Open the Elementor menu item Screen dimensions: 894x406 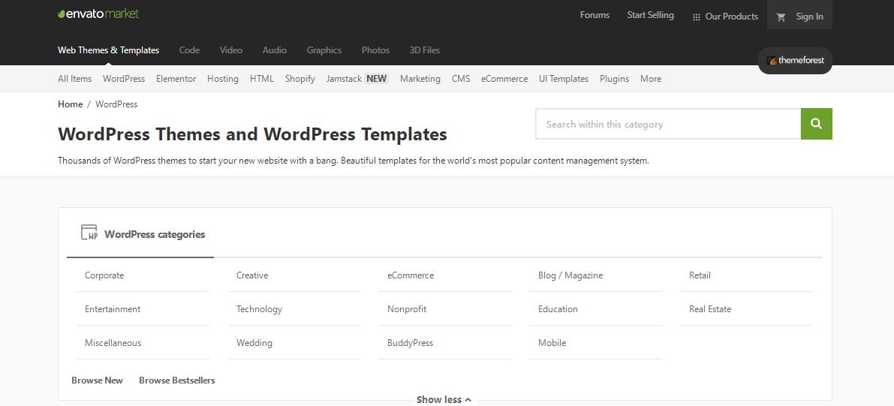pos(176,79)
